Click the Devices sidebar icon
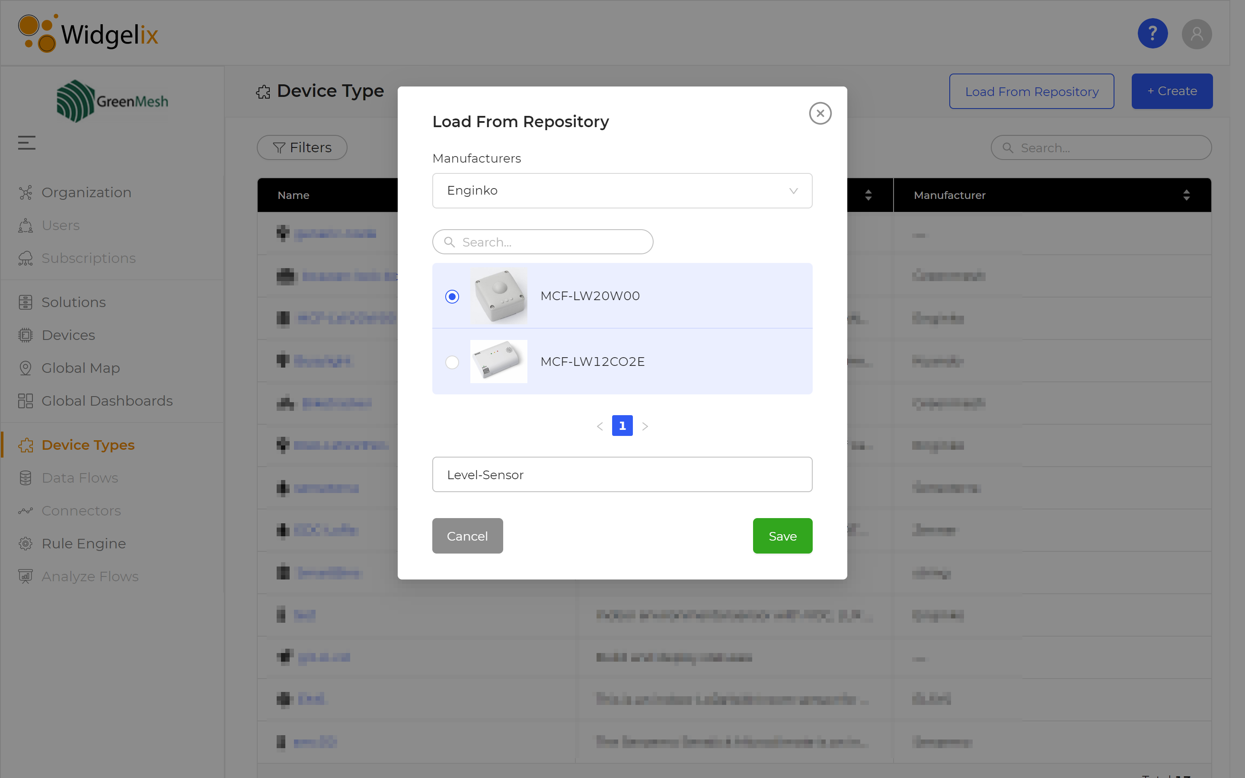Screen dimensions: 1245x778 tap(25, 334)
